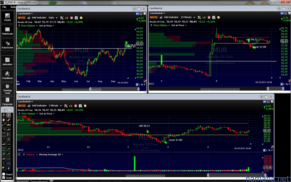
Task: Open the Charts panel in the sidebar
Action: click(7, 17)
